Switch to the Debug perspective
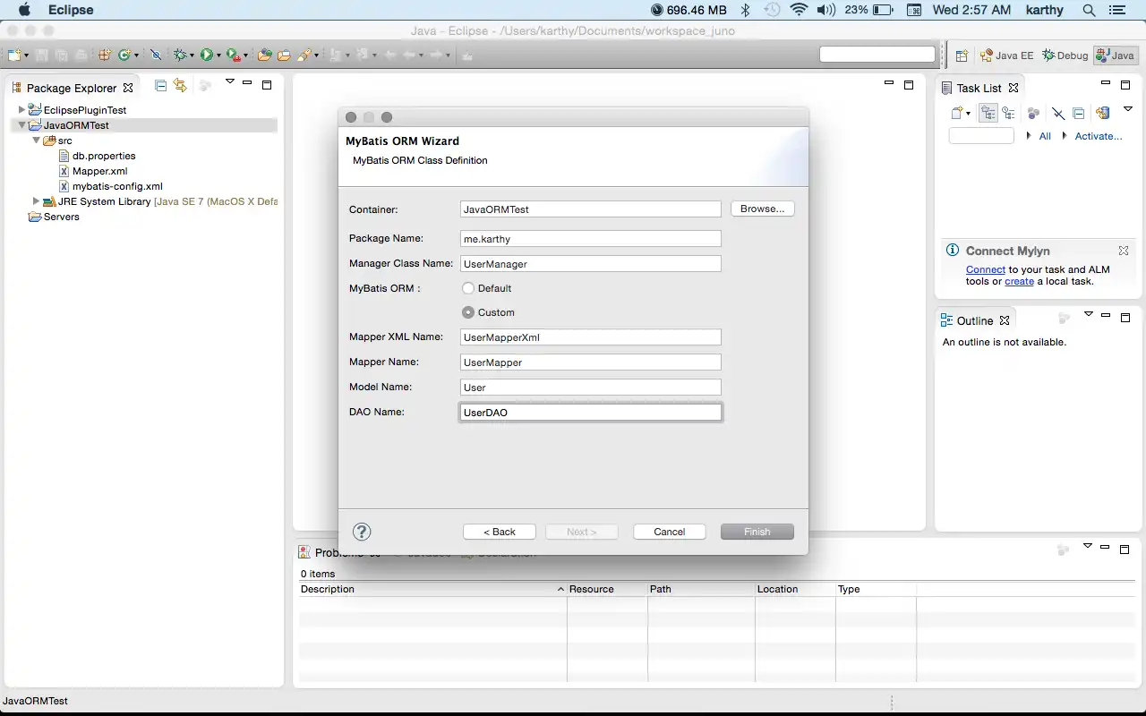This screenshot has height=716, width=1146. point(1065,55)
